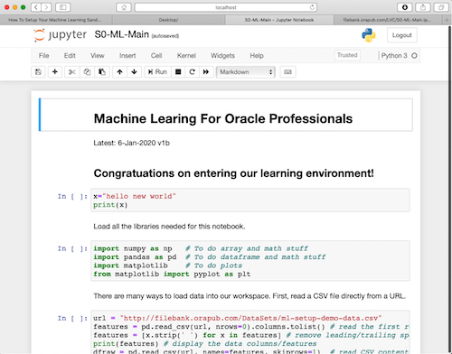This screenshot has height=354, width=452.
Task: Cut selected cells with the scissors icon
Action: [72, 72]
